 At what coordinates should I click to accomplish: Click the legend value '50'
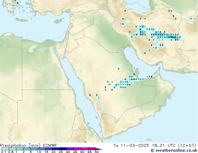[x=97, y=152]
